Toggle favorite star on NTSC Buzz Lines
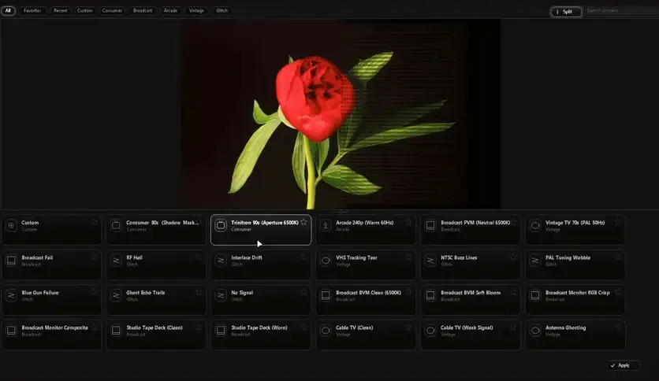This screenshot has width=659, height=381. click(513, 257)
